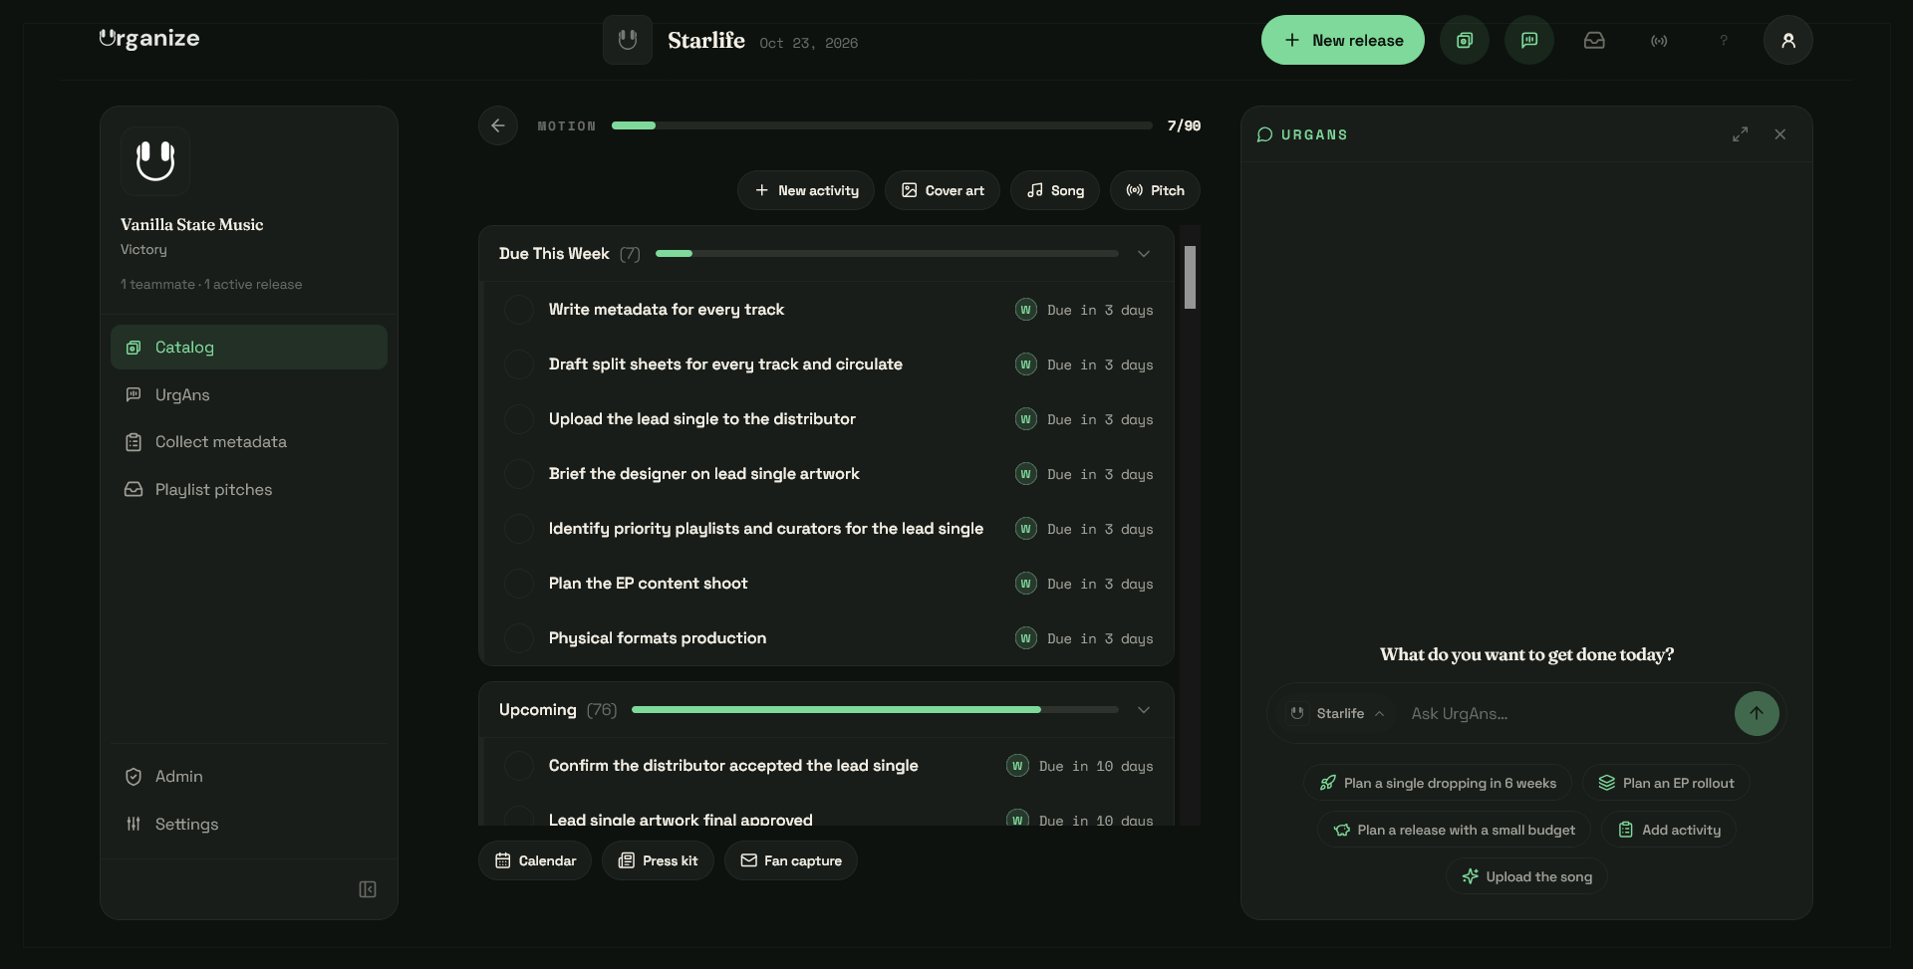
Task: Open the Starlife context dropdown
Action: [x=1337, y=713]
